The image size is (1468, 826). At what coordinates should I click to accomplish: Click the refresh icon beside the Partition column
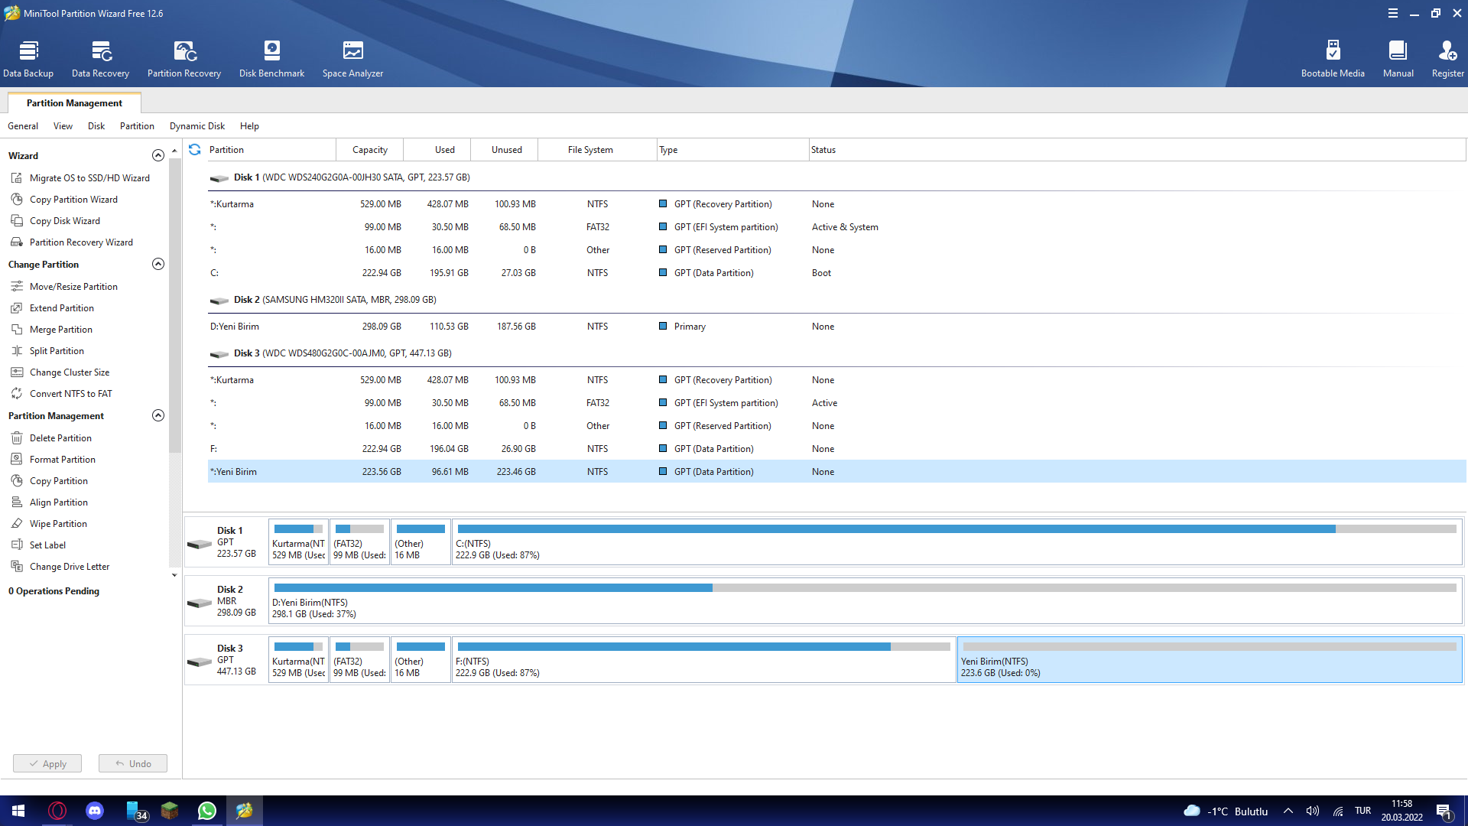click(195, 150)
